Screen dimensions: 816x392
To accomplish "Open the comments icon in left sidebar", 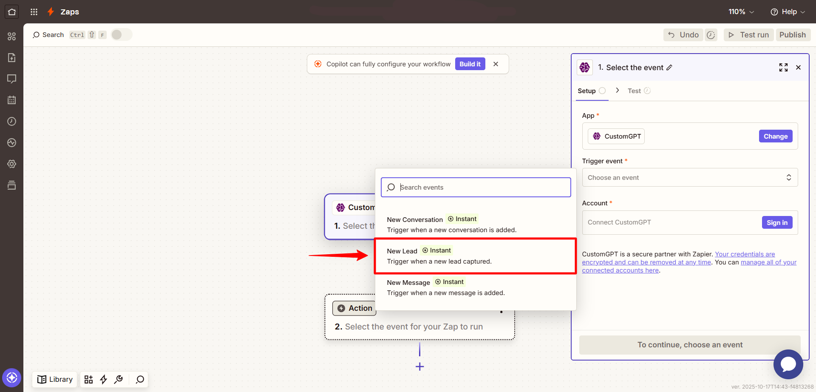I will 12,79.
